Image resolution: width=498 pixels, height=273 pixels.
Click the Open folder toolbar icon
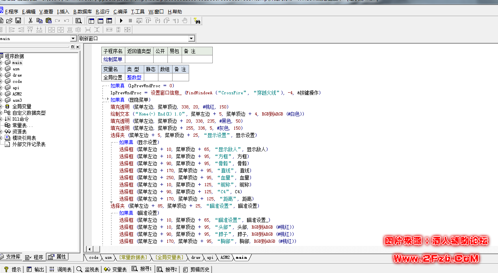pyautogui.click(x=9, y=21)
